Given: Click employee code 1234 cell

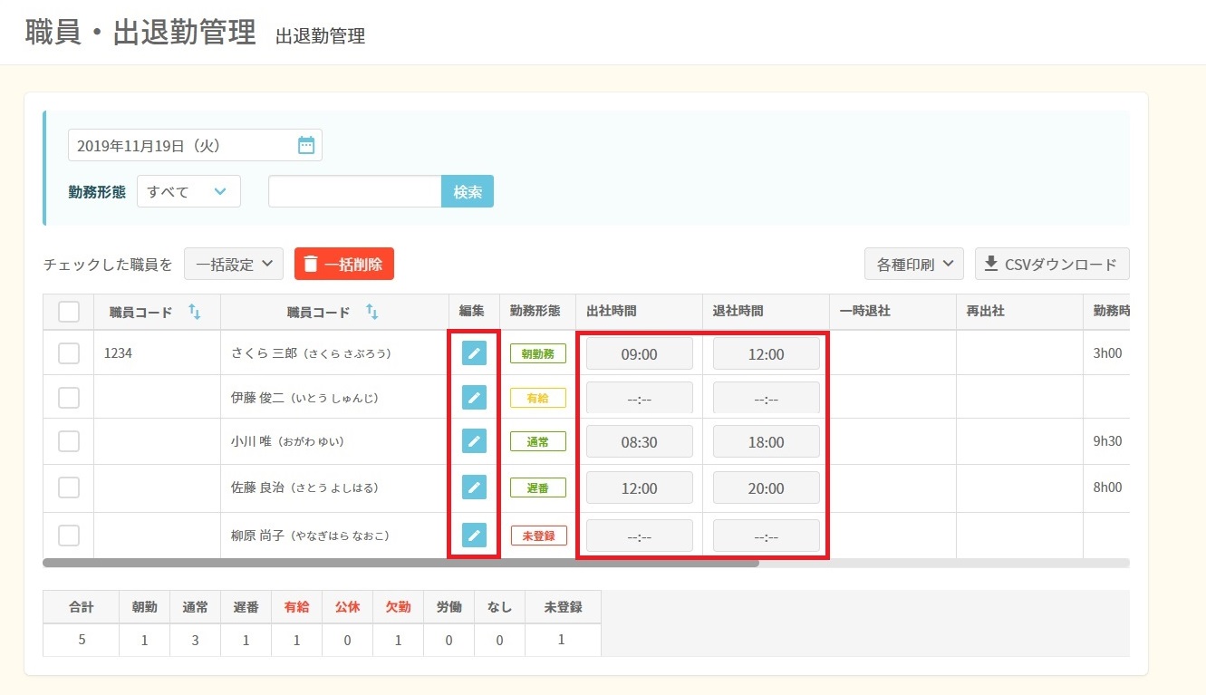Looking at the screenshot, I should point(119,353).
